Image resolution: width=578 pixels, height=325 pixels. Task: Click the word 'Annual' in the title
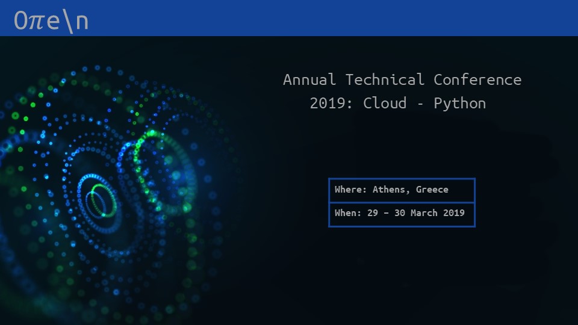pyautogui.click(x=309, y=79)
